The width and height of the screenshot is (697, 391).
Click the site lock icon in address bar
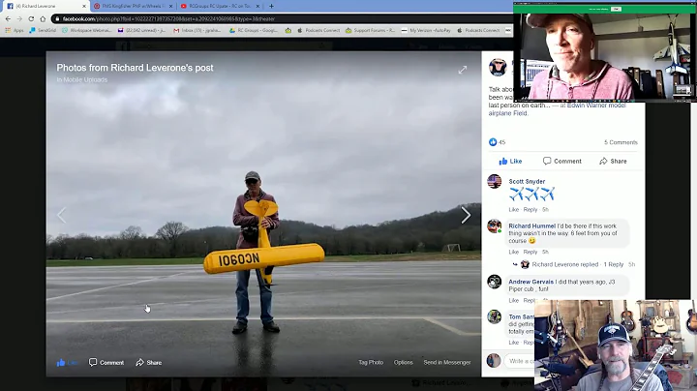click(57, 18)
